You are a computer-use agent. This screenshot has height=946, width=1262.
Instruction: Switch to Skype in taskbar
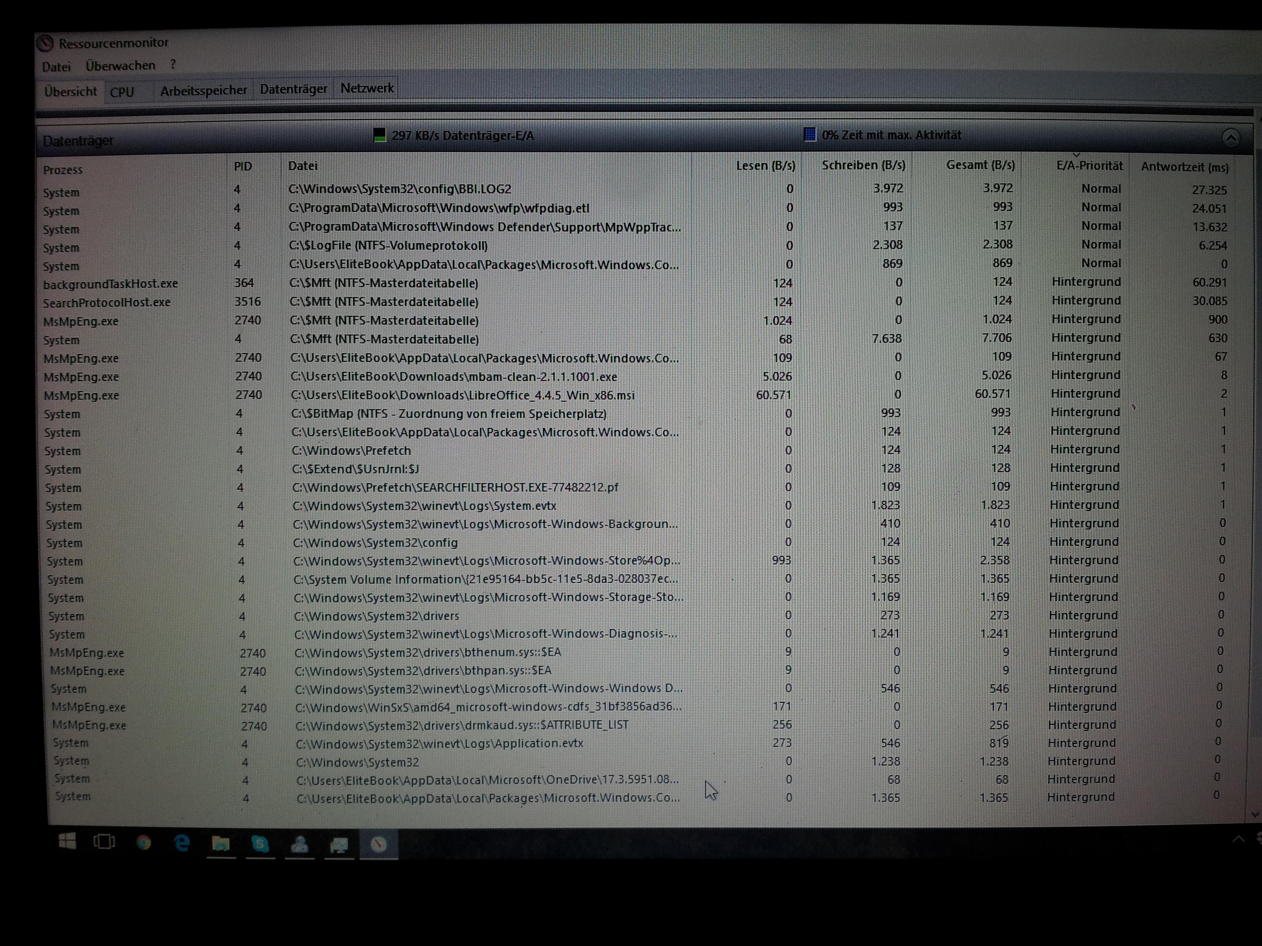260,844
